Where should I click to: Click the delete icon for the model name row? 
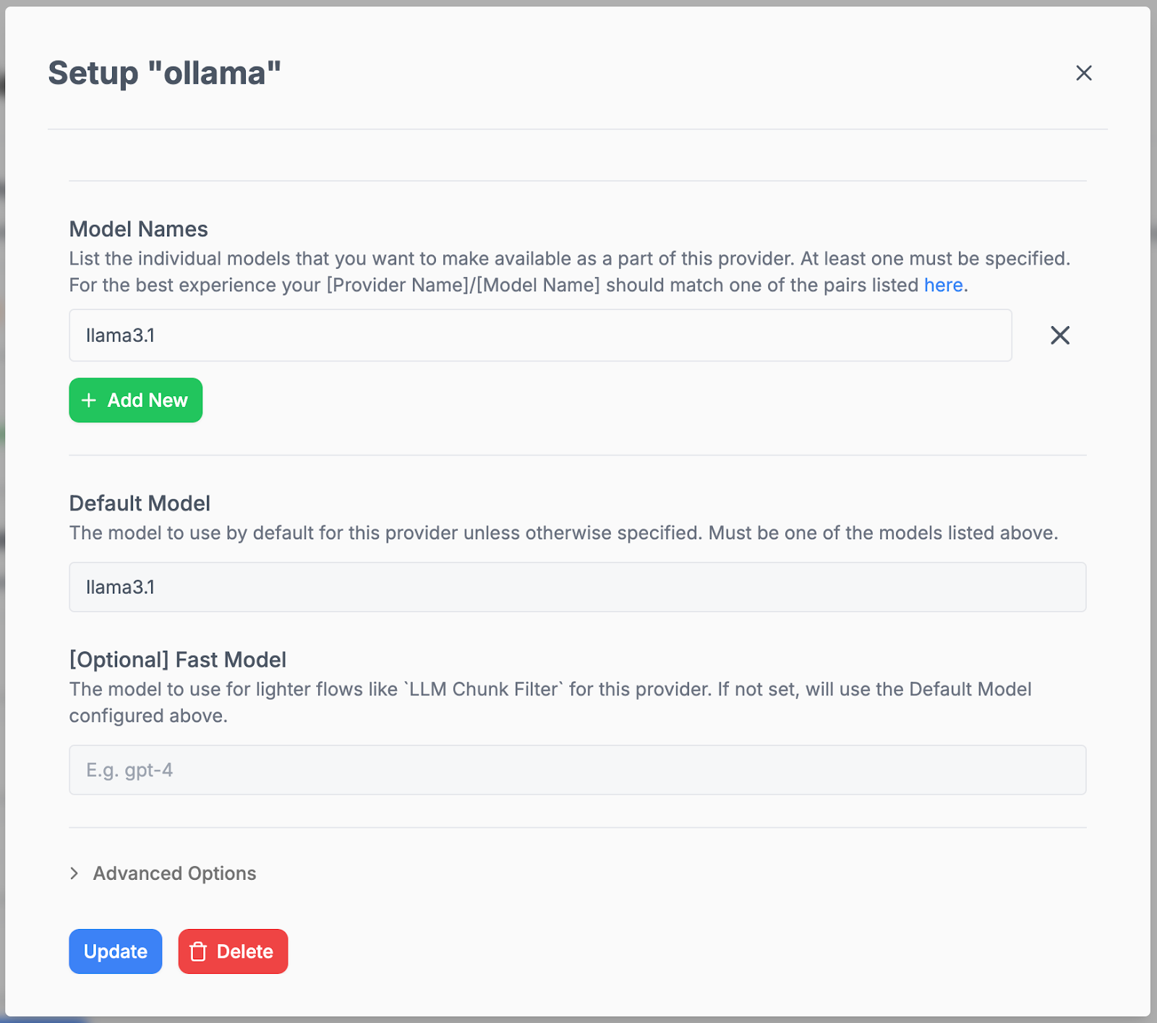[x=1059, y=335]
